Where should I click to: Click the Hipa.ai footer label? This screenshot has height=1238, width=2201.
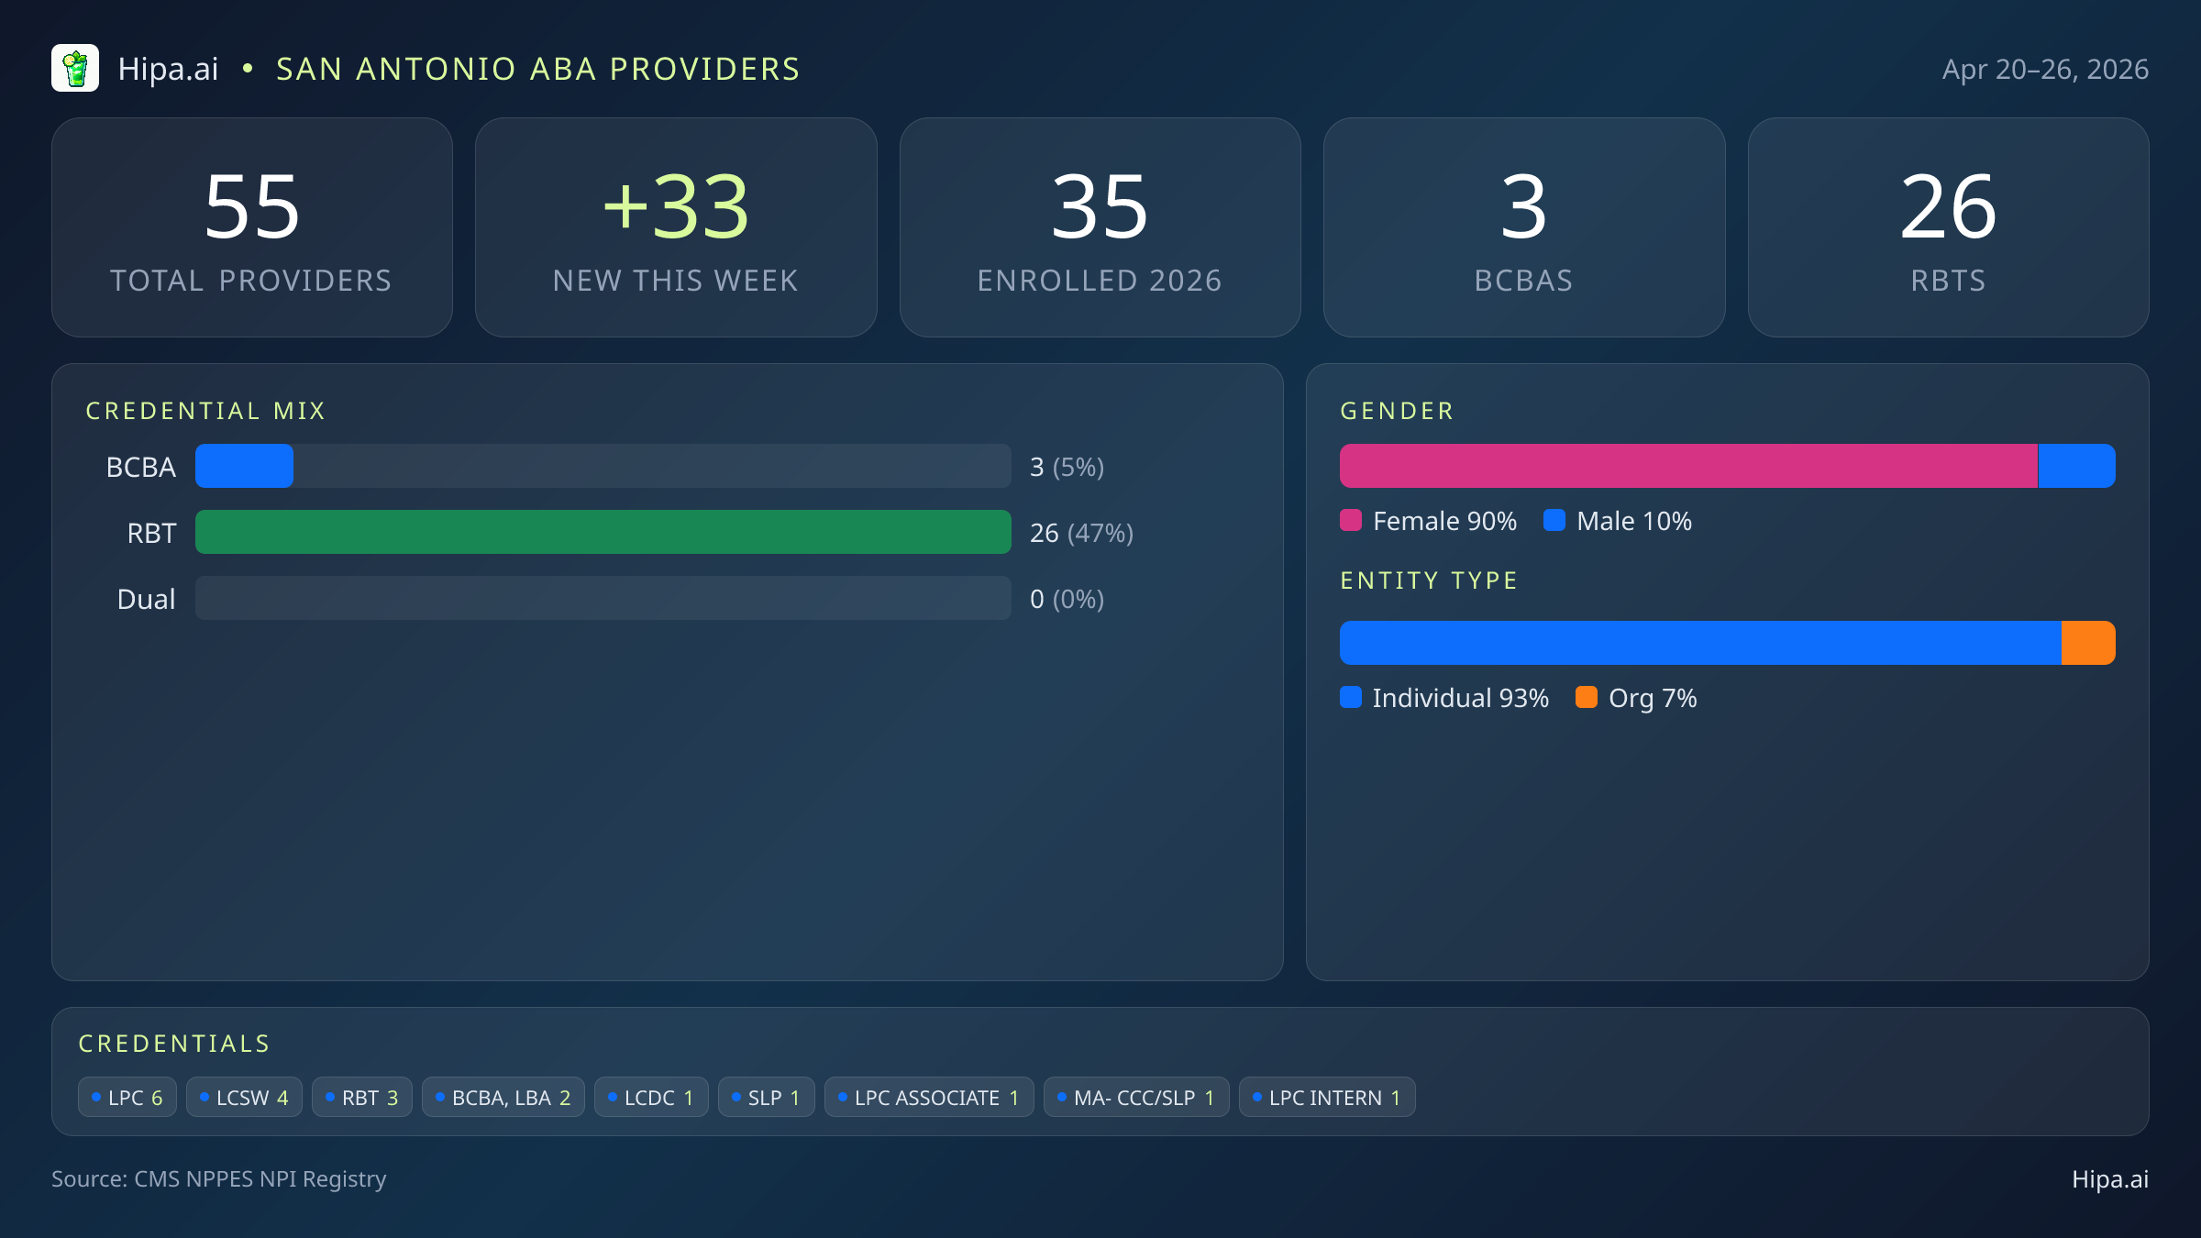(x=2110, y=1179)
